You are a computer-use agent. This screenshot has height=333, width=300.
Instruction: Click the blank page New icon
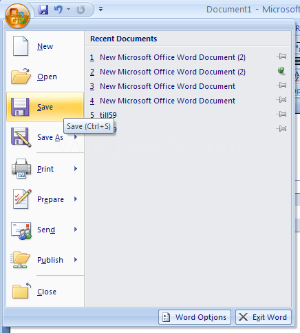21,46
